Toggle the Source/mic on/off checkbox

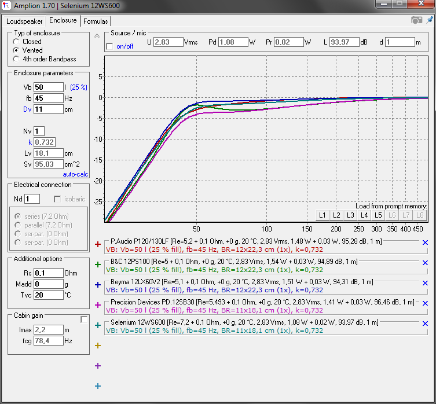point(110,46)
